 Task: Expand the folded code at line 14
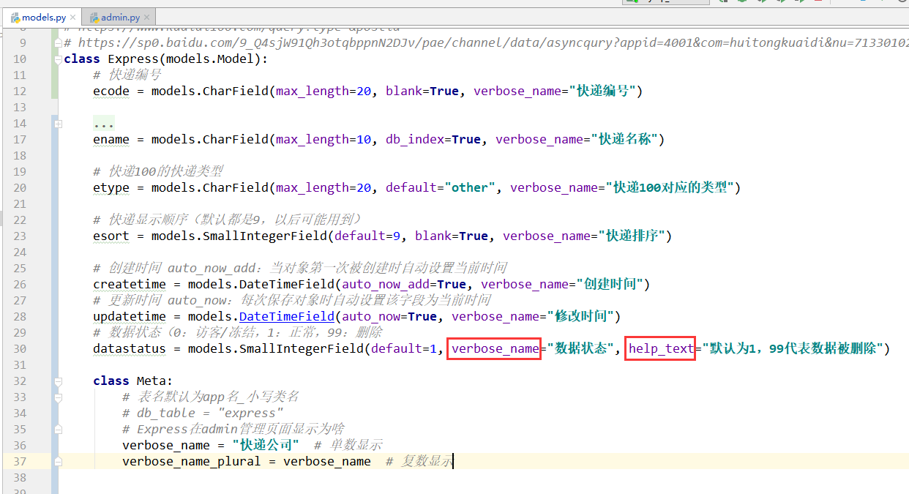tap(58, 124)
